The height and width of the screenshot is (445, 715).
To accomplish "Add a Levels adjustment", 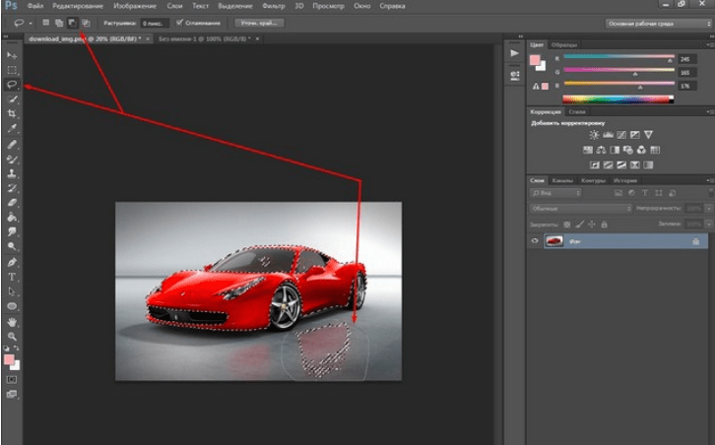I will tap(608, 135).
